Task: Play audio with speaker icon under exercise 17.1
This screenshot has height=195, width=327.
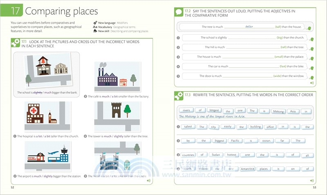Action: point(148,181)
